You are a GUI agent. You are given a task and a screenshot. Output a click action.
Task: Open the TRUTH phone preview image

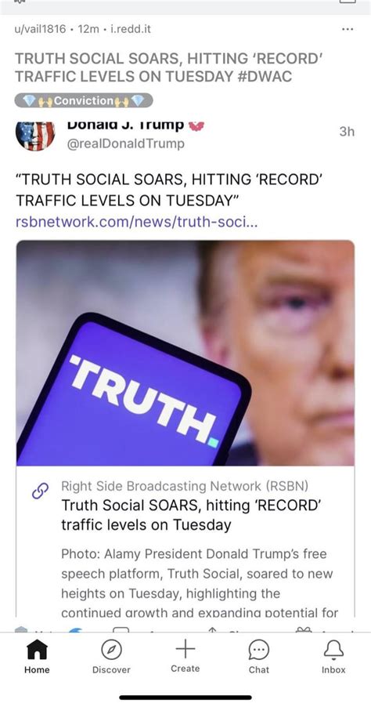pyautogui.click(x=185, y=353)
